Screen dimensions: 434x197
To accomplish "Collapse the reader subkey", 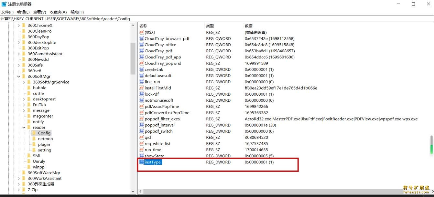I will 24,127.
